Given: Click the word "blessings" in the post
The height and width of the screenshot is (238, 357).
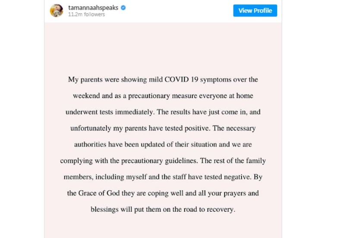Looking at the screenshot, I should [x=105, y=209].
